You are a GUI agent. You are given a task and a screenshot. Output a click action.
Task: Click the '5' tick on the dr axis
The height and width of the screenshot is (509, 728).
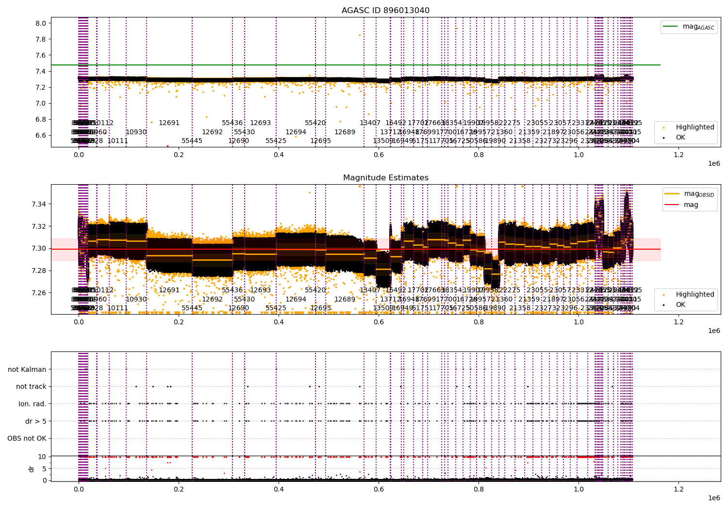click(45, 468)
